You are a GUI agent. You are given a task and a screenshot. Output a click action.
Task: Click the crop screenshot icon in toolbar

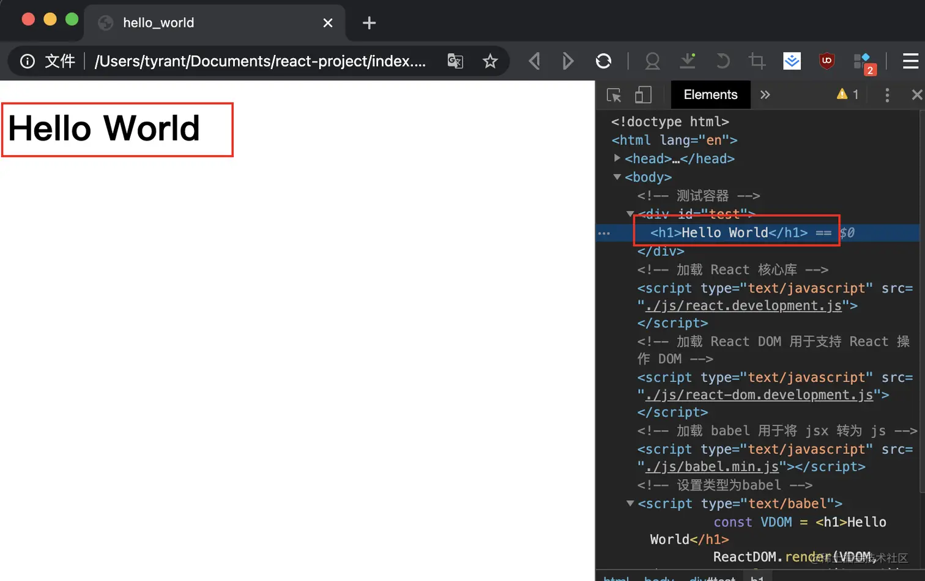click(x=757, y=61)
